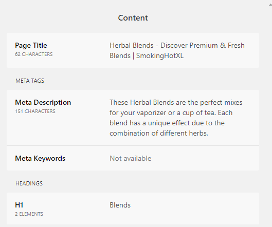This screenshot has height=227, width=272.
Task: Click the Herbal Blends page title text
Action: click(177, 50)
